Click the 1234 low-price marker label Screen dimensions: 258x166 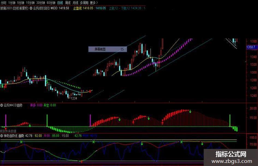pyautogui.click(x=74, y=98)
